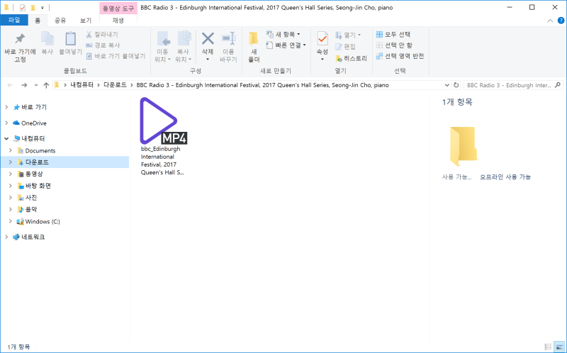Click 오프라인 사용 가능 text
Image resolution: width=567 pixels, height=353 pixels.
[505, 177]
